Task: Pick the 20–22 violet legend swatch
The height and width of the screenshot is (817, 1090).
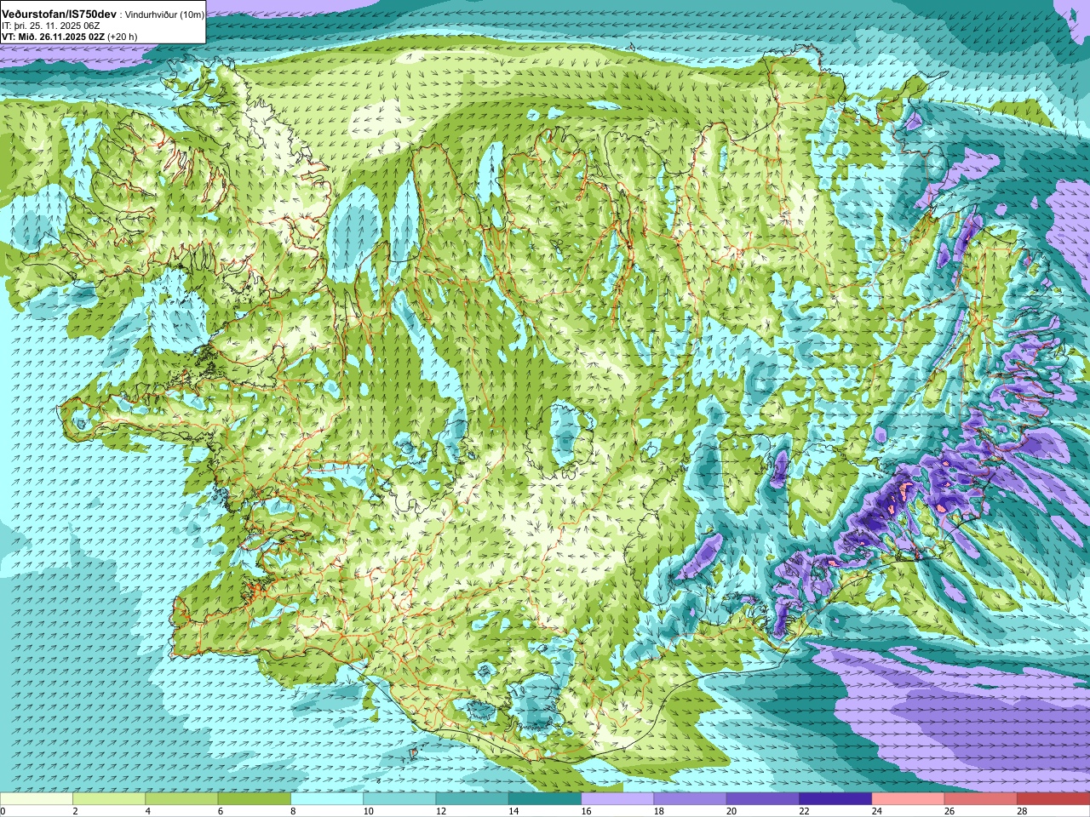Action: pos(763,799)
